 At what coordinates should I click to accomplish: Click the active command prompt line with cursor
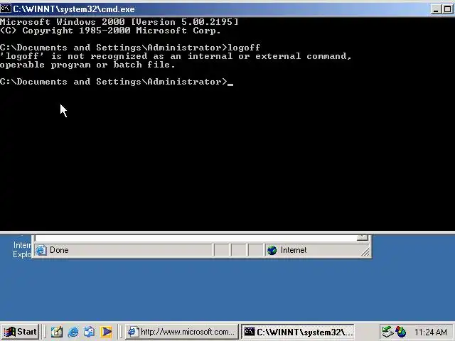coord(117,82)
